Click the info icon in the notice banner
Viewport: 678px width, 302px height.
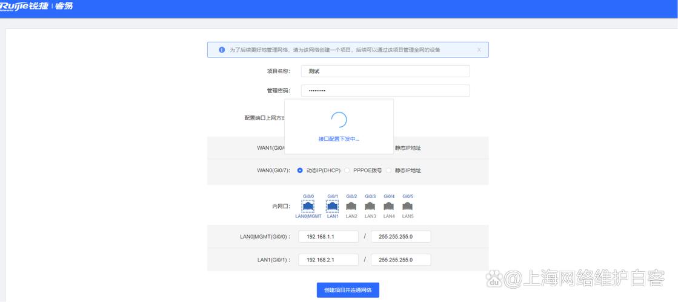click(x=222, y=50)
